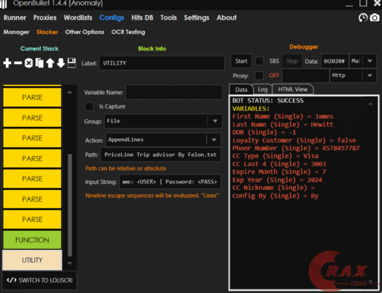Click the save config floppy icon
The image size is (382, 293).
[72, 63]
